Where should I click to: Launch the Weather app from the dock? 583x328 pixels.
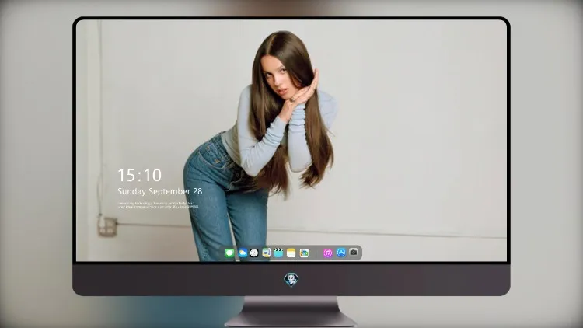tap(243, 253)
